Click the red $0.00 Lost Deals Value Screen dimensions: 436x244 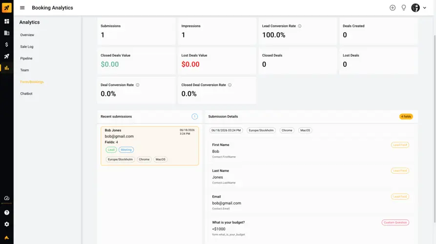pyautogui.click(x=190, y=64)
